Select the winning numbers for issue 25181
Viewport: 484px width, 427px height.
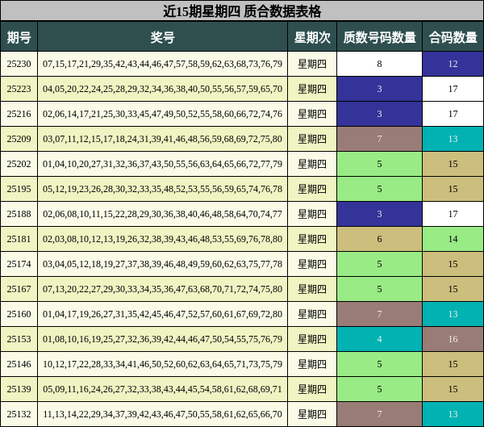click(x=162, y=239)
